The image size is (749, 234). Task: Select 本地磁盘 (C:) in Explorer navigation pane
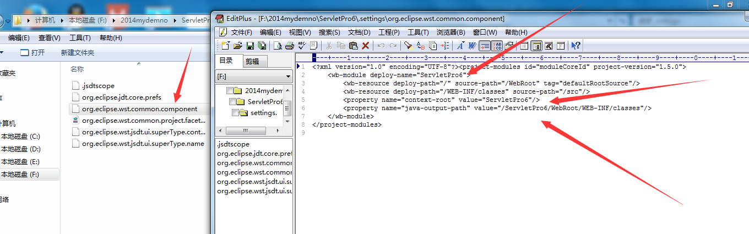coord(20,136)
